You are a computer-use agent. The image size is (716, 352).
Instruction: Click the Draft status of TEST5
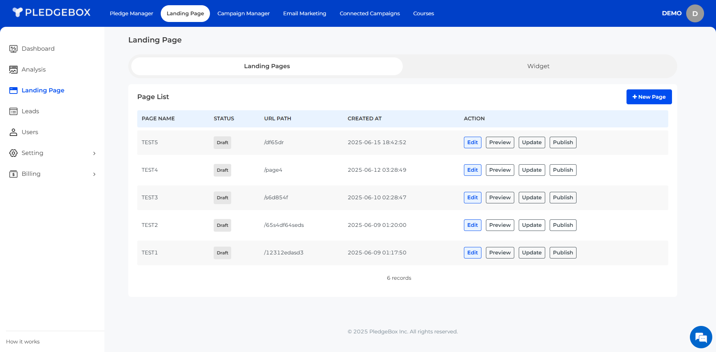click(222, 143)
